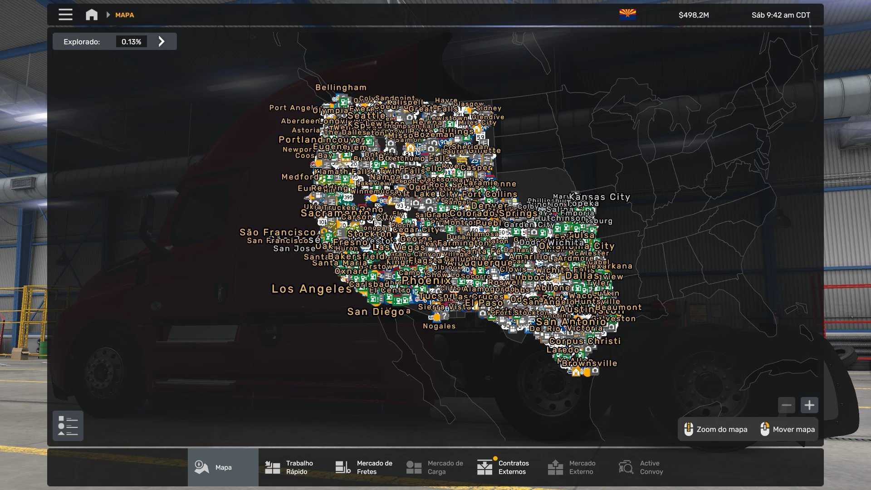The image size is (871, 490).
Task: Click the Arizona state flag icon
Action: click(627, 15)
